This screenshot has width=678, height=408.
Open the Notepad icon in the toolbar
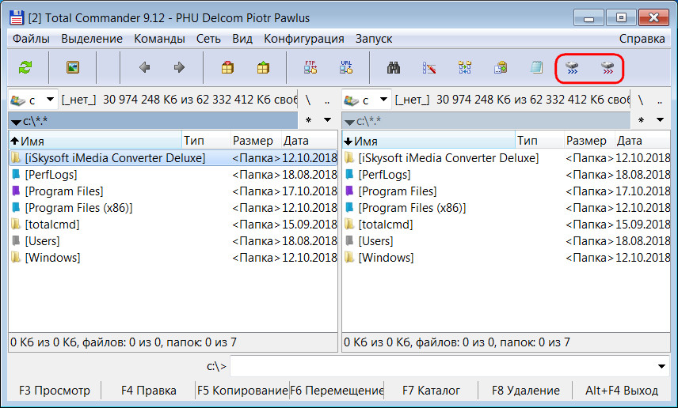click(x=536, y=67)
